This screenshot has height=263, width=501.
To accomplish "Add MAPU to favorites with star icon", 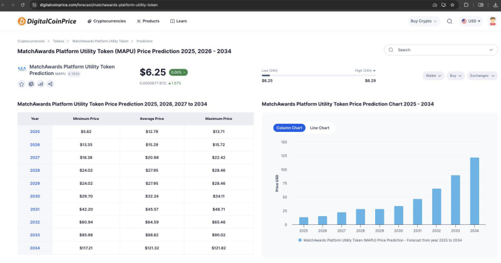I will point(21,84).
